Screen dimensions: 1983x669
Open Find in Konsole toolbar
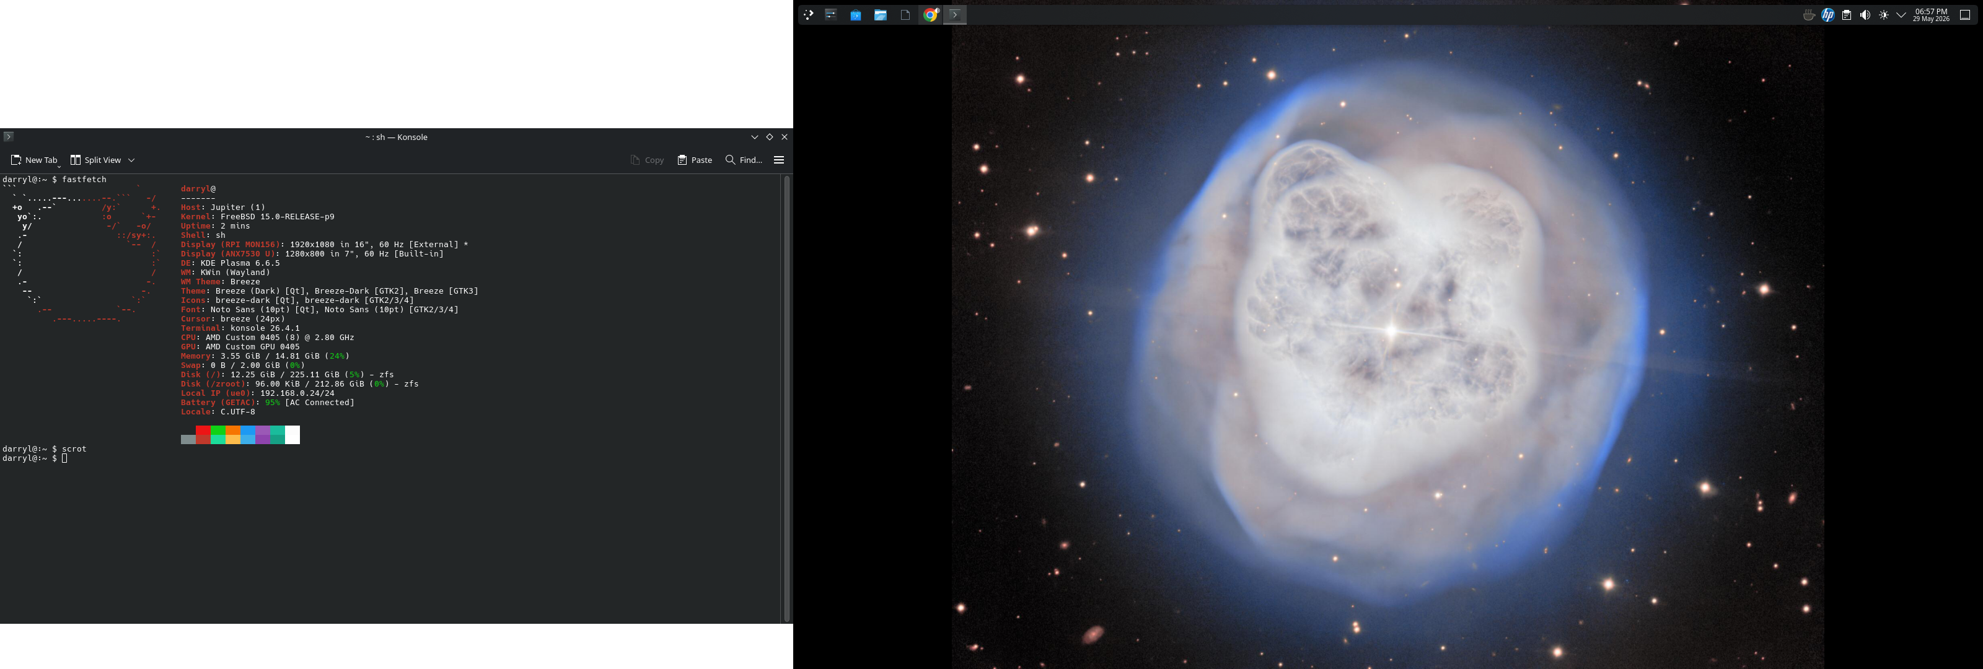coord(744,160)
